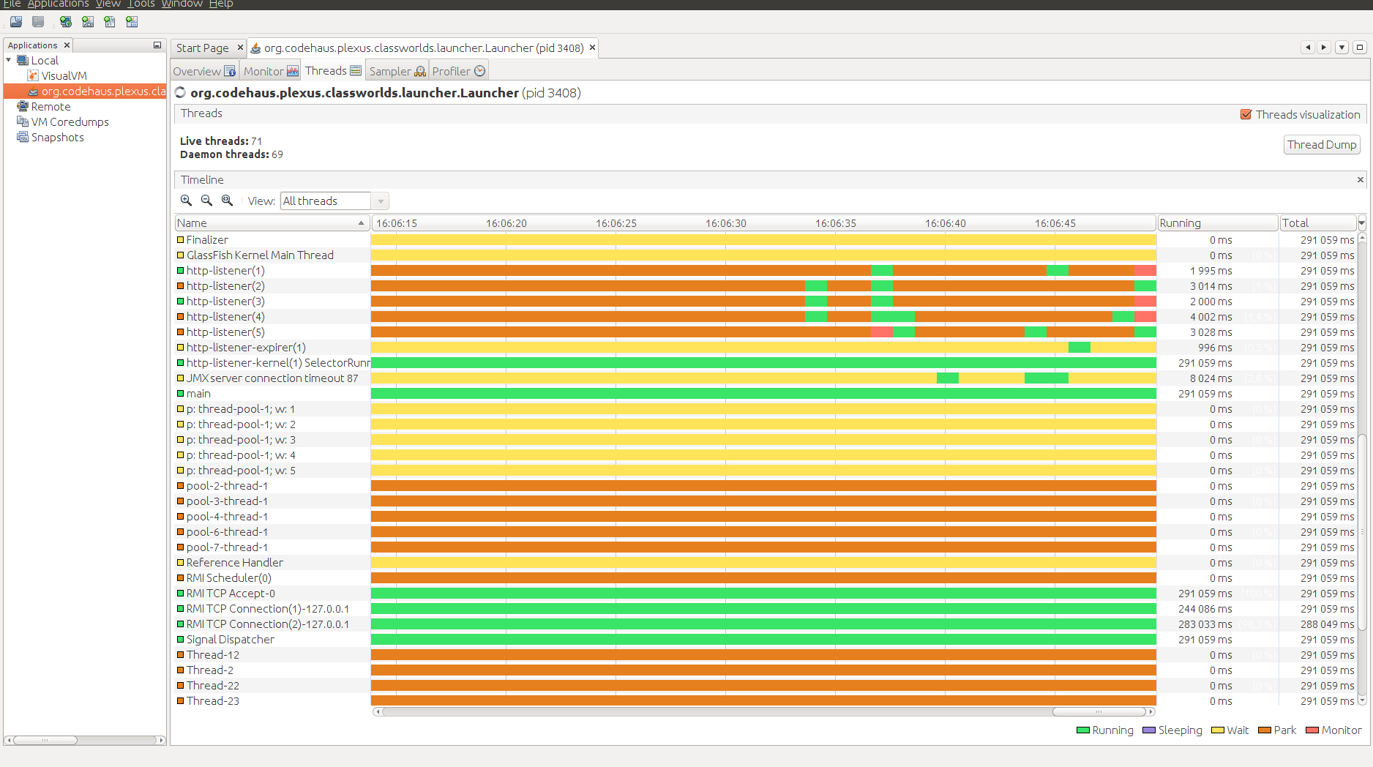Click the Add VM Coredump toolbar icon
1373x767 pixels.
point(110,22)
